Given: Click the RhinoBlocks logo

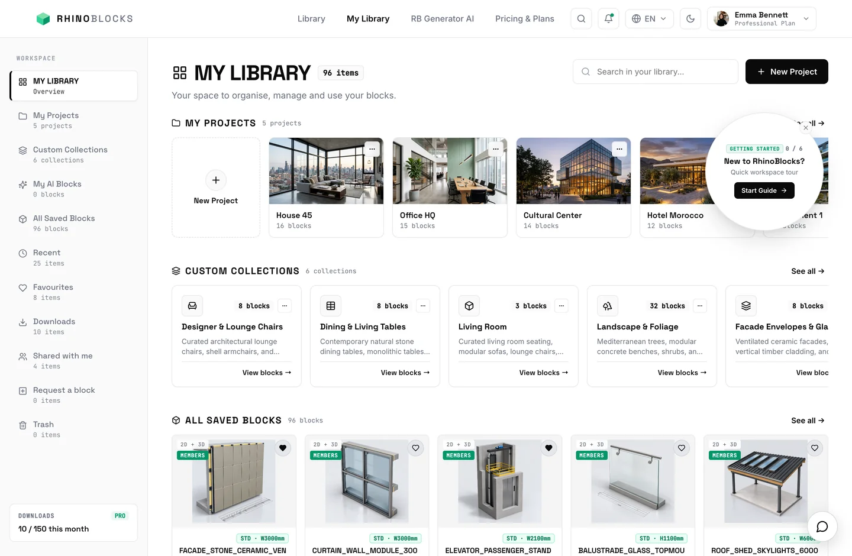Looking at the screenshot, I should (85, 19).
